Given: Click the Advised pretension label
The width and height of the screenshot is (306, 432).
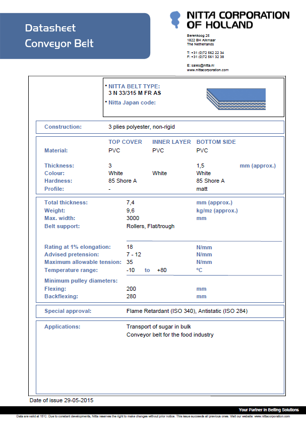Looking at the screenshot, I should [72, 254].
